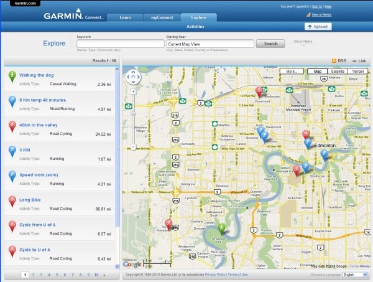
Task: Click the results list scroll-down arrow
Action: click(x=117, y=266)
